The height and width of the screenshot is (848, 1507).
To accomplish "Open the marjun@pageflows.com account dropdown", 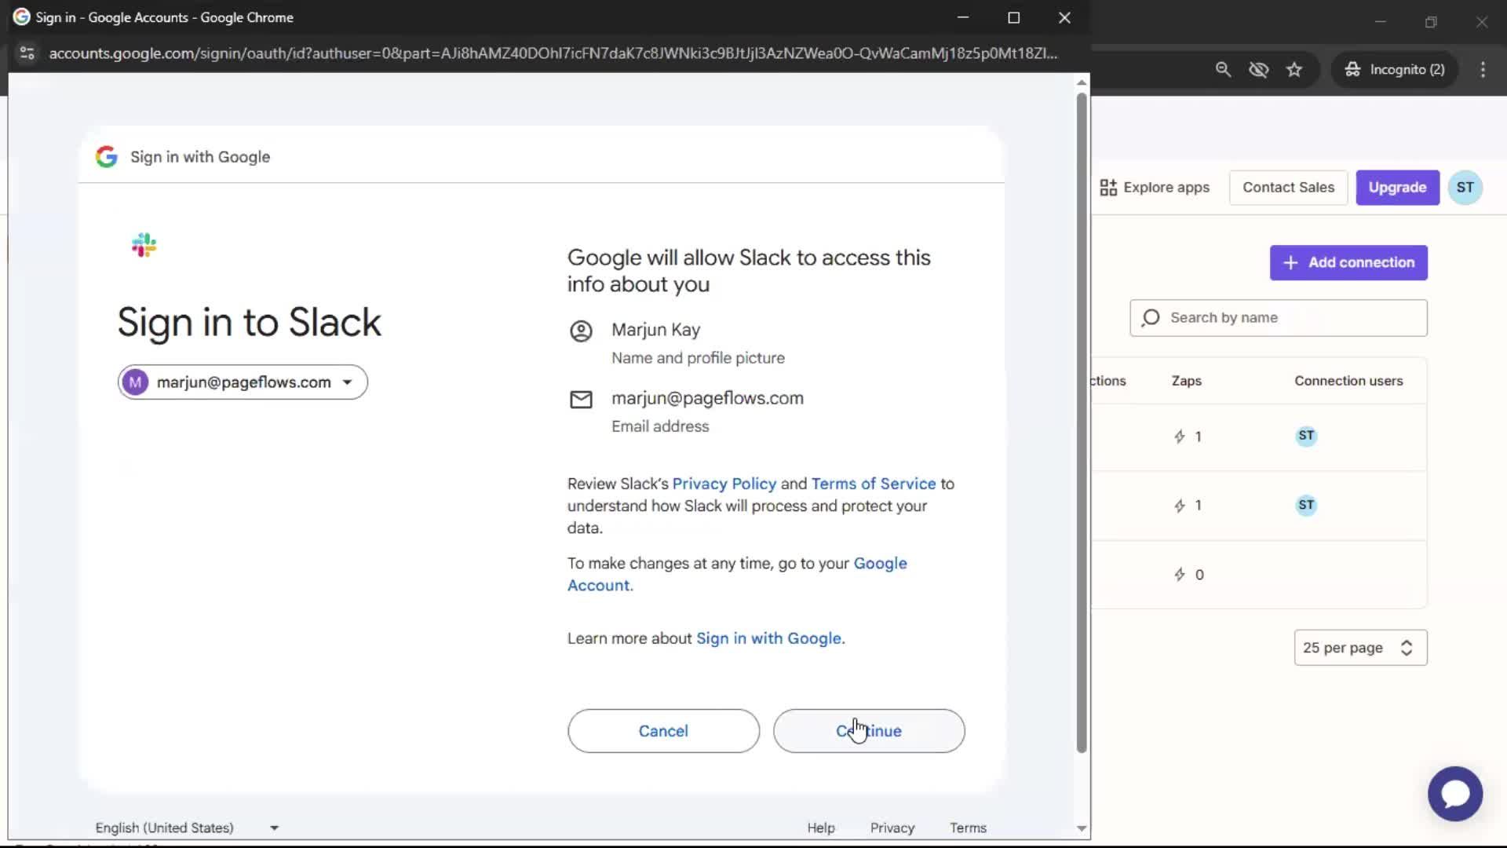I will tap(243, 382).
